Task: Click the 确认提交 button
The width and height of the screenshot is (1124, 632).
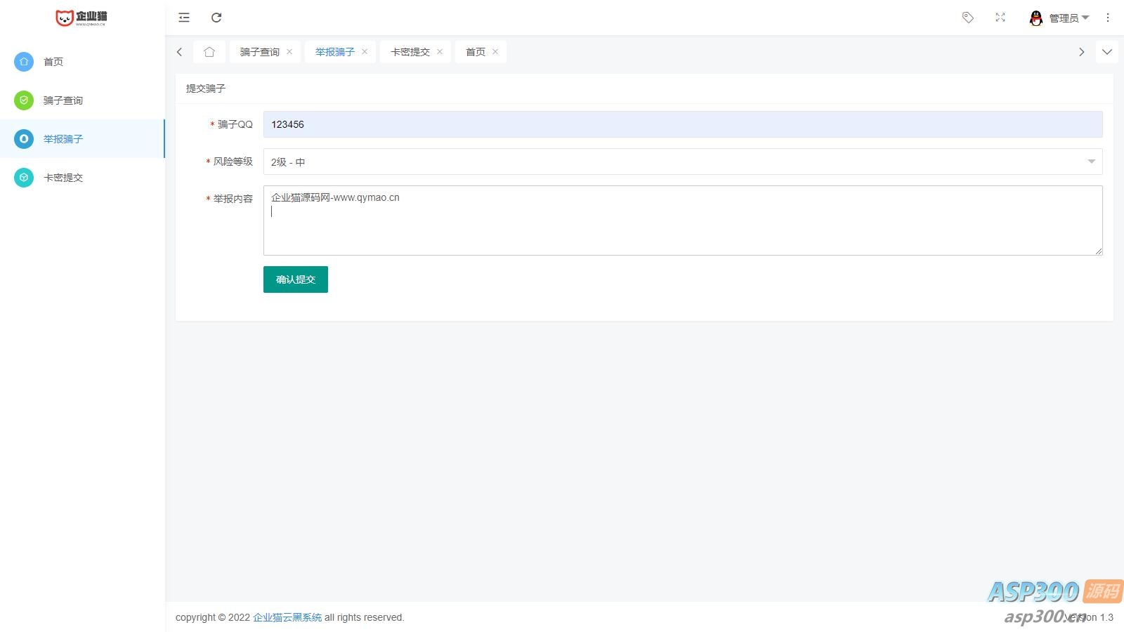Action: tap(296, 279)
